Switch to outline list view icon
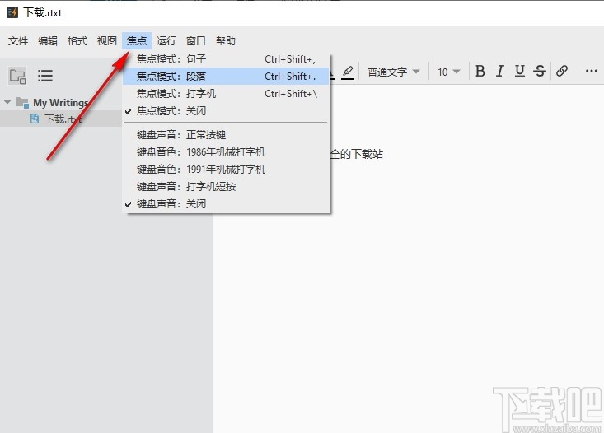This screenshot has height=433, width=604. [45, 76]
